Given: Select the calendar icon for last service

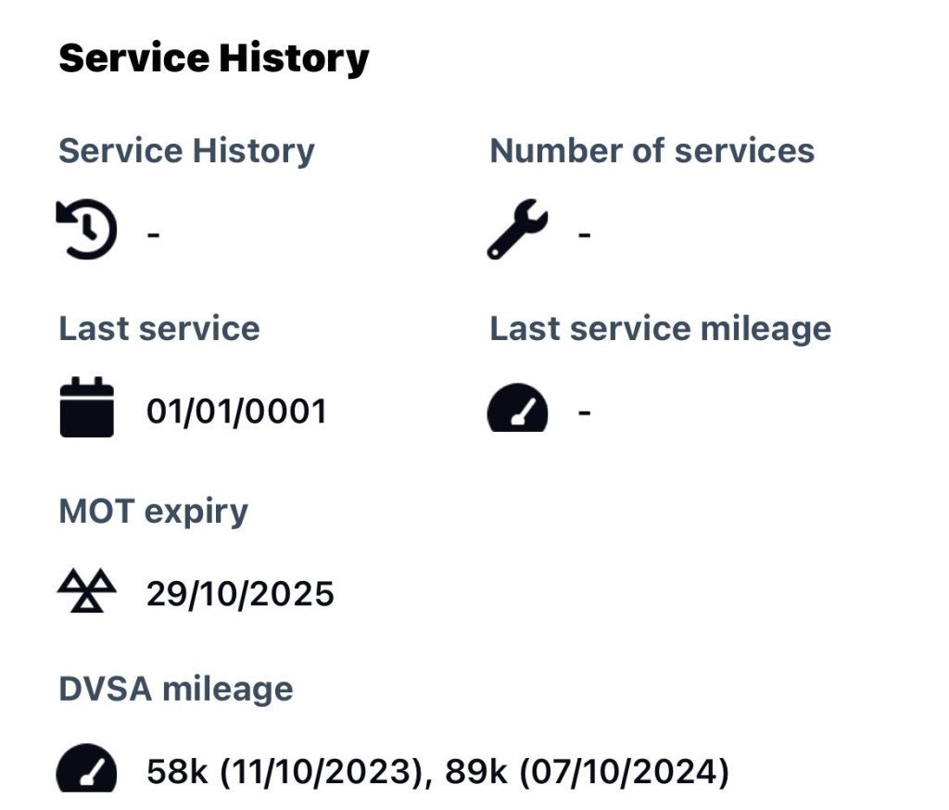Looking at the screenshot, I should tap(86, 407).
